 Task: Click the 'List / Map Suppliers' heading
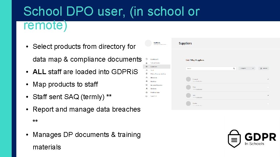pyautogui.click(x=195, y=60)
